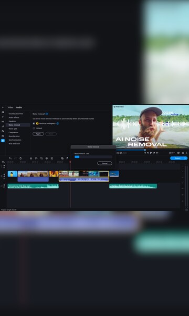
Task: Open the Titles 'T' sidebar icon
Action: tap(3, 117)
